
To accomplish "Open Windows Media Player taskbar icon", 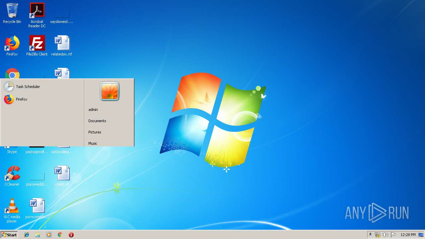I will coord(49,235).
